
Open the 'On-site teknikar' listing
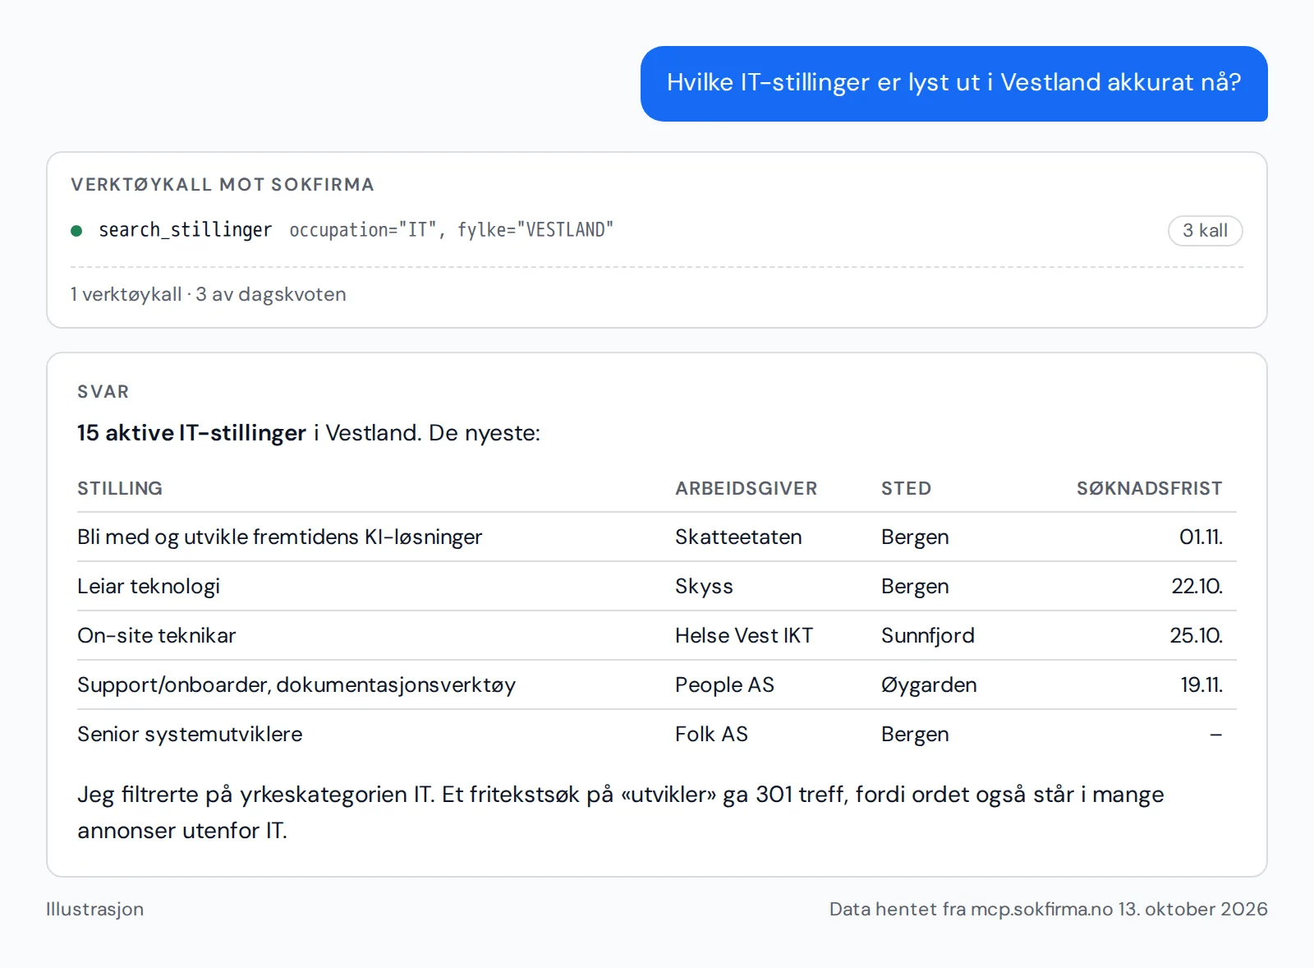coord(156,635)
